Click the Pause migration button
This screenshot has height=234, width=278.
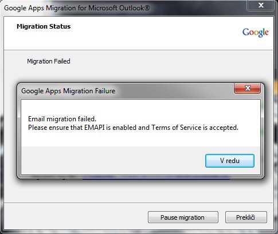tap(183, 217)
